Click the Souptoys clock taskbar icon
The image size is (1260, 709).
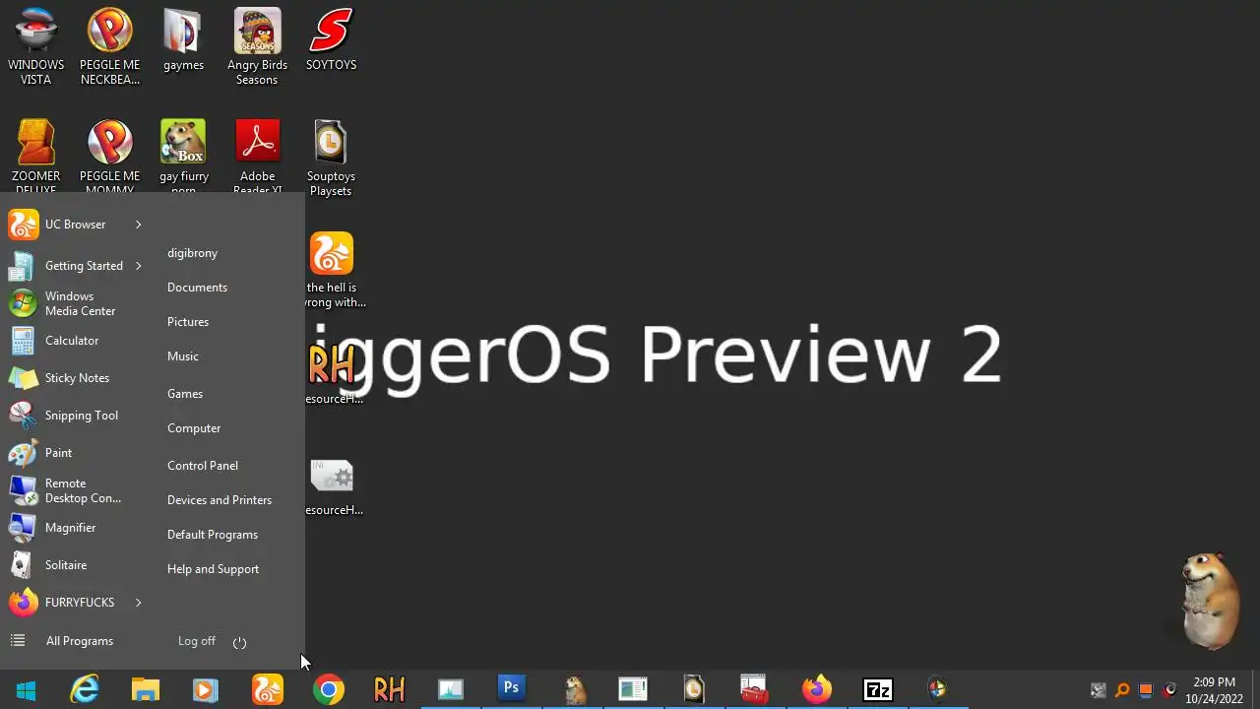point(693,690)
